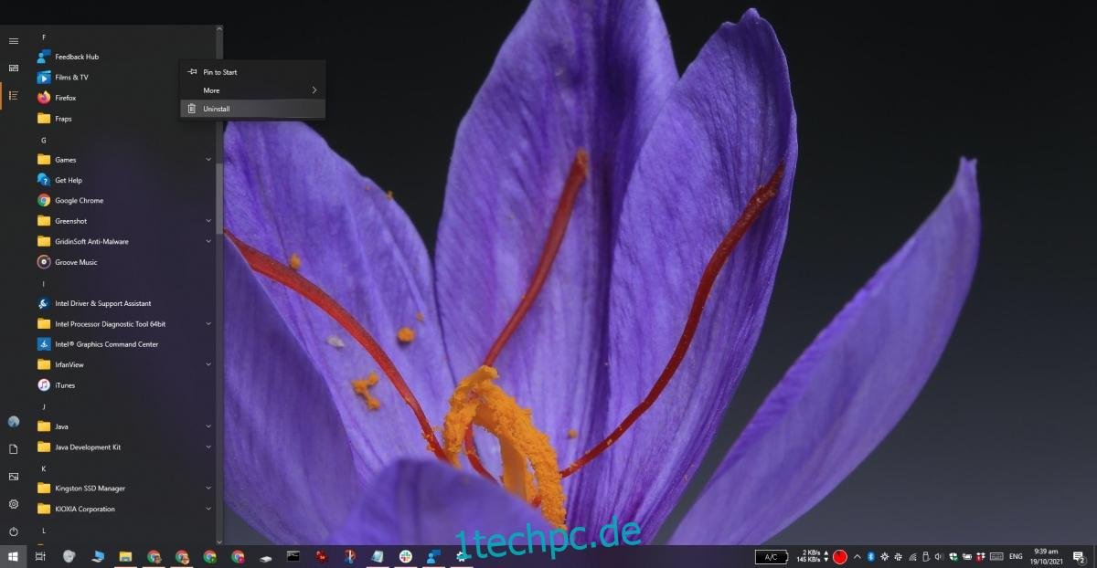Show hidden system tray icons chevron
Screen dimensions: 1097x568
coord(857,556)
